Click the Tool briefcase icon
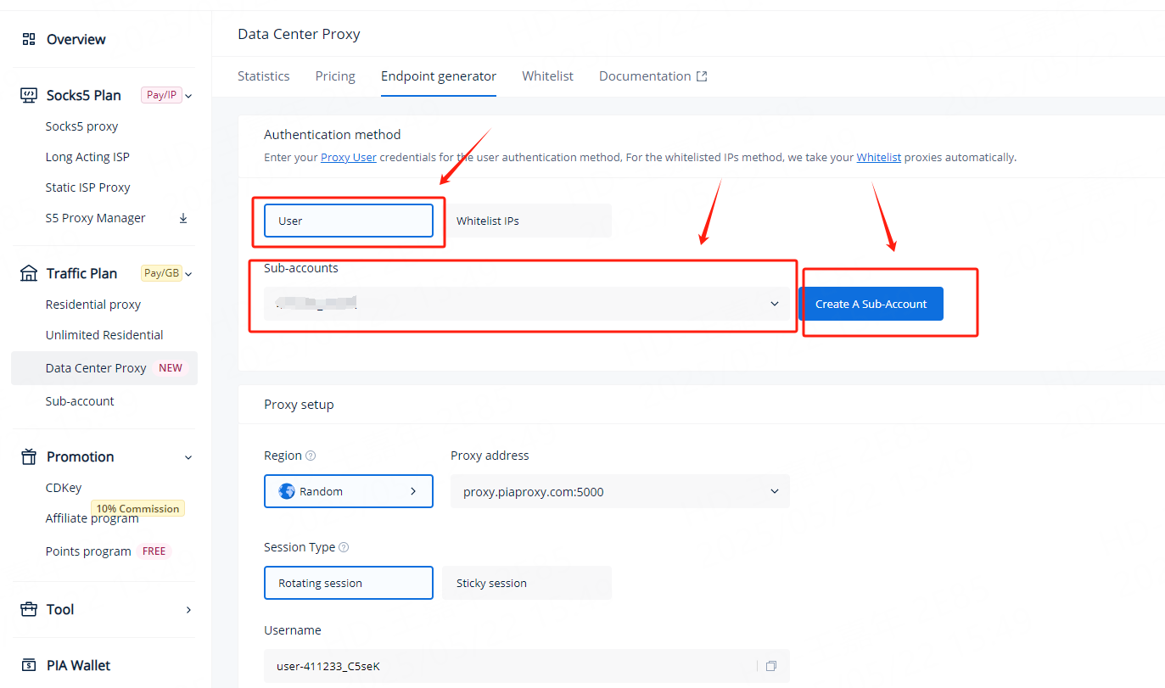The width and height of the screenshot is (1165, 688). [29, 609]
